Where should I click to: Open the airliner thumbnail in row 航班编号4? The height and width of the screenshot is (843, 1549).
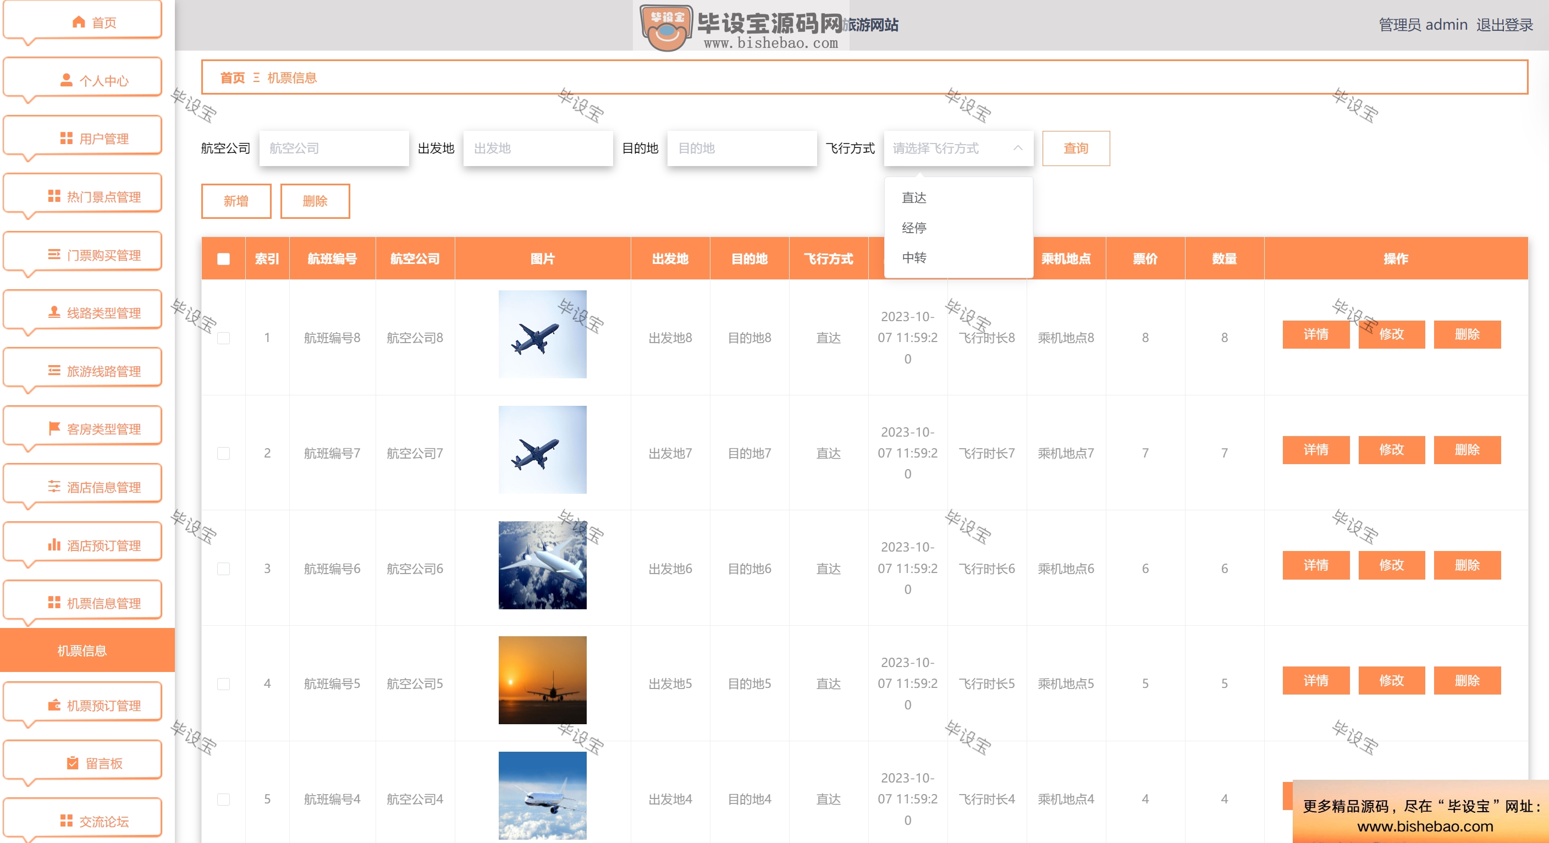pos(542,796)
